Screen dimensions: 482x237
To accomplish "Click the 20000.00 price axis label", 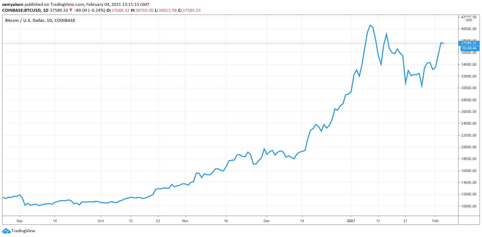I will click(469, 147).
